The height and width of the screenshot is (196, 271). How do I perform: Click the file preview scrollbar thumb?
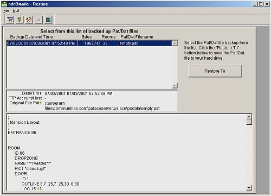249,122
